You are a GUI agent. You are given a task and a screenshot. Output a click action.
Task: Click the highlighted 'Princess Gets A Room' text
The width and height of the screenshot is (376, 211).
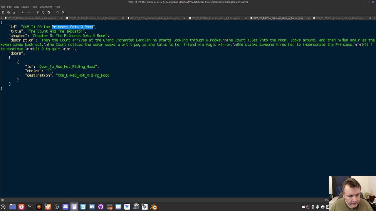click(73, 27)
